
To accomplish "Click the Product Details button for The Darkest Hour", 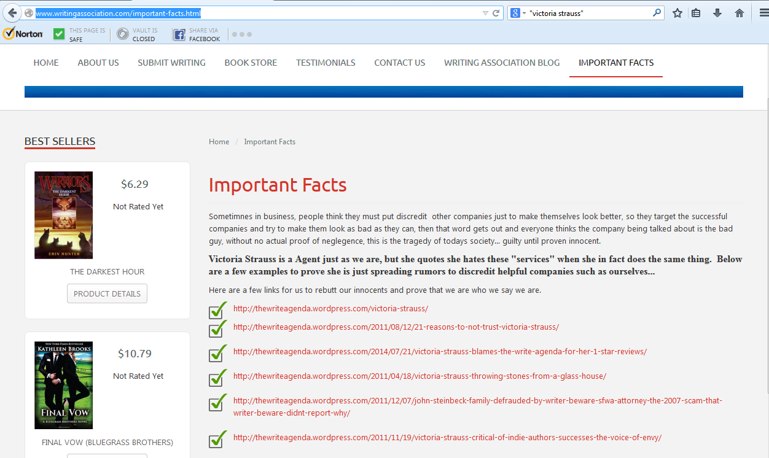I will [107, 293].
